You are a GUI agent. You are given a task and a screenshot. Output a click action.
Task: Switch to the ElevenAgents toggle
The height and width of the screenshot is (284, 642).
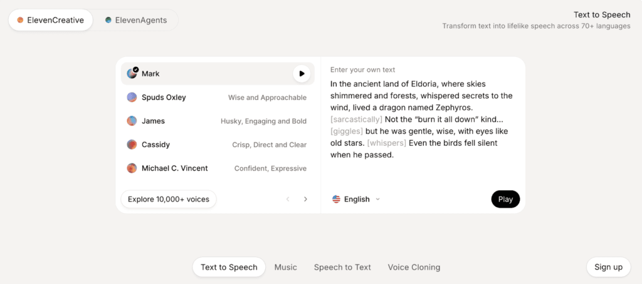[x=136, y=20]
